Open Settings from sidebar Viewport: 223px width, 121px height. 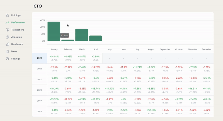pos(16,59)
